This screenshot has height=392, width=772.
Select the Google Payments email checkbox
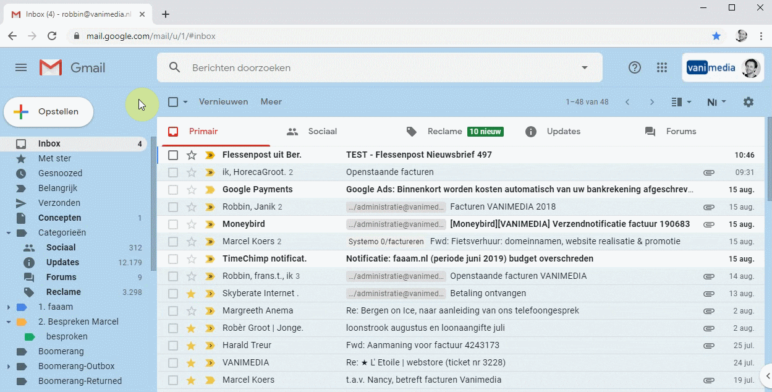click(173, 189)
